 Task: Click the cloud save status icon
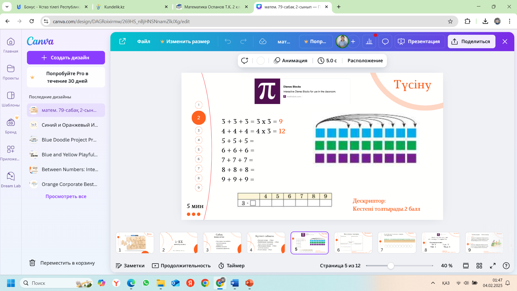263,41
